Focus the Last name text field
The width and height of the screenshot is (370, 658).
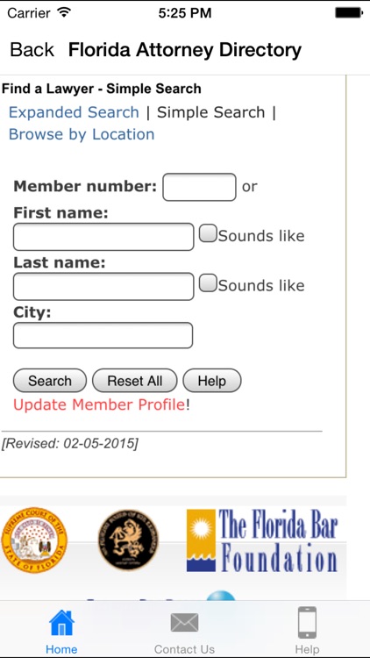(x=103, y=286)
